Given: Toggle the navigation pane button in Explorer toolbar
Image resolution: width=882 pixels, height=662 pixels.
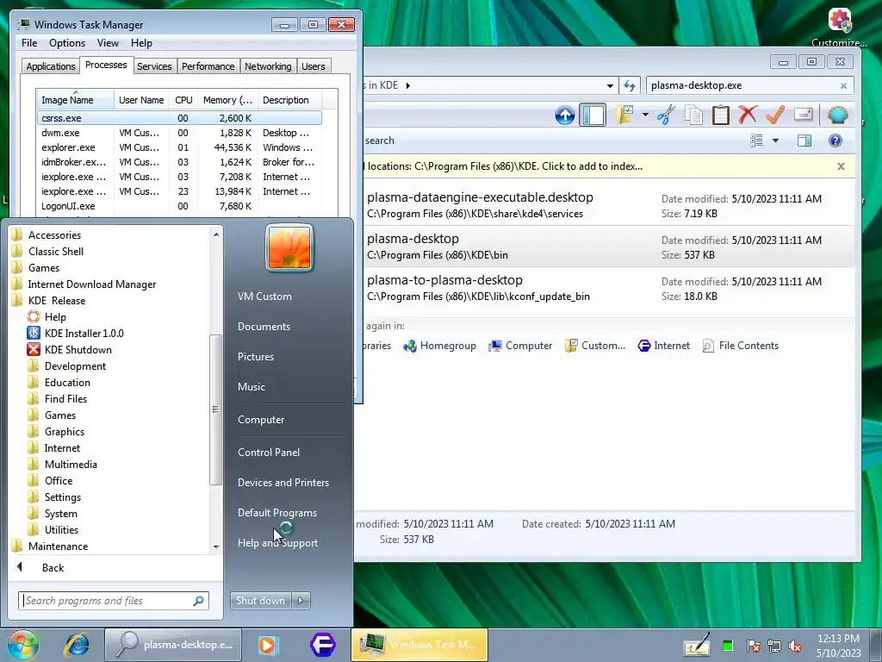Looking at the screenshot, I should [x=593, y=115].
